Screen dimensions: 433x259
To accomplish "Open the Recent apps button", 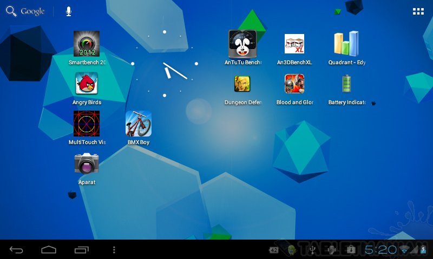I will click(82, 250).
